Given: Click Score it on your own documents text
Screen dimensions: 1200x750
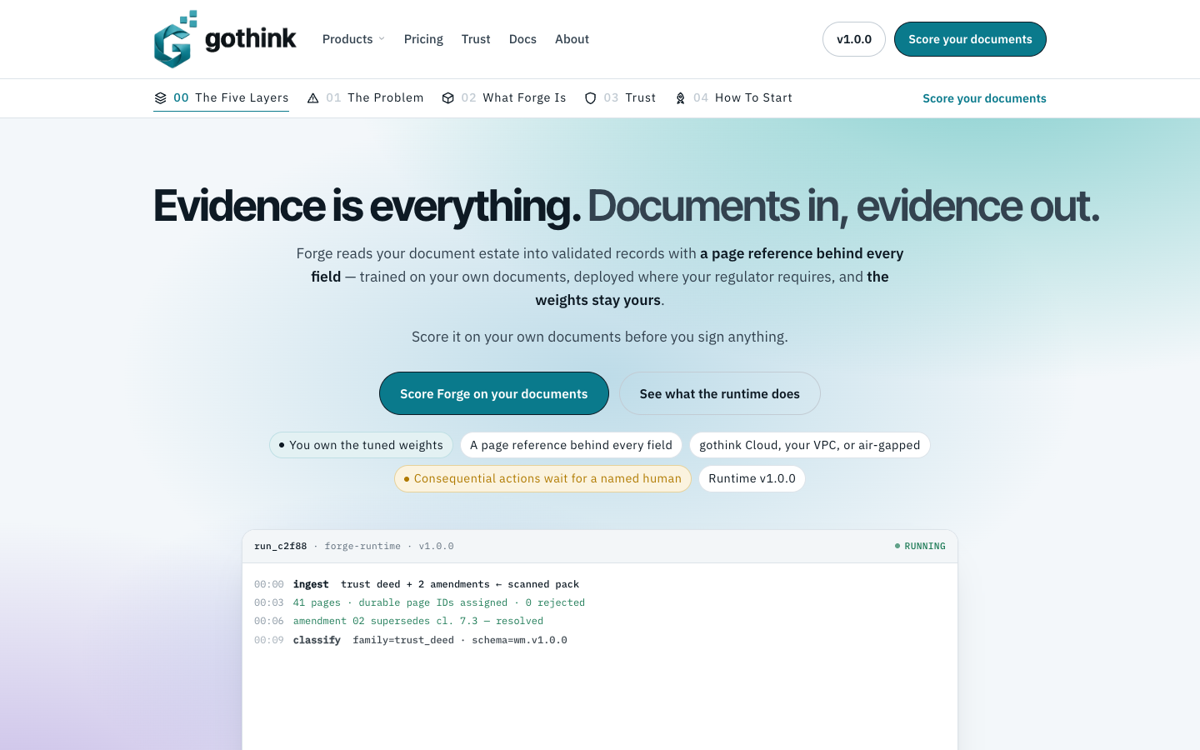Looking at the screenshot, I should [600, 337].
